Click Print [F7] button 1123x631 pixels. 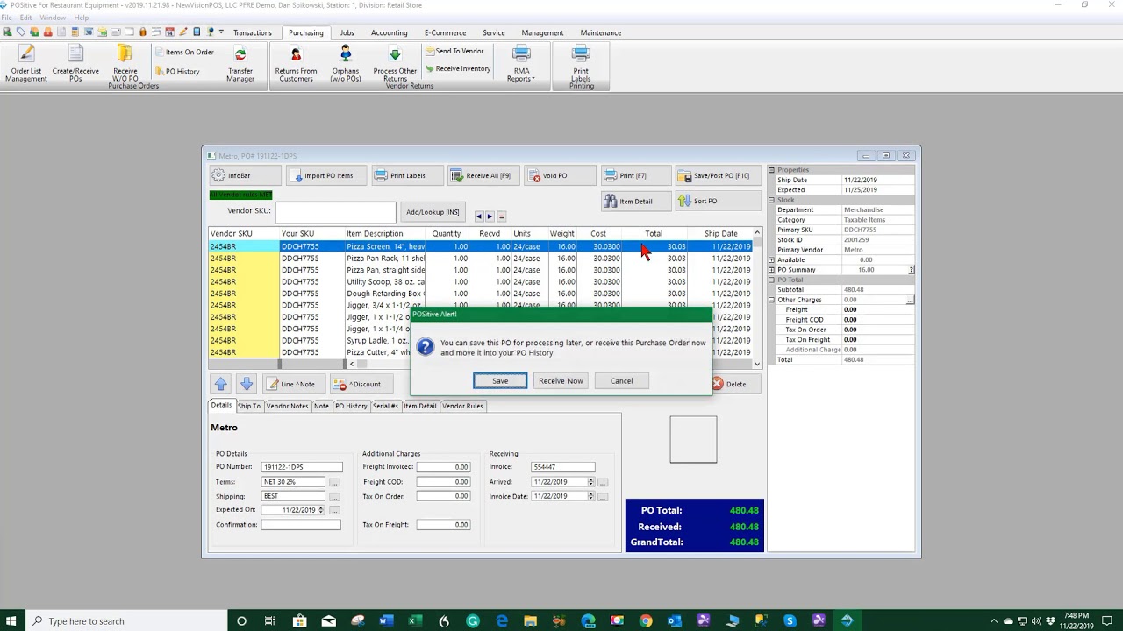tap(635, 175)
